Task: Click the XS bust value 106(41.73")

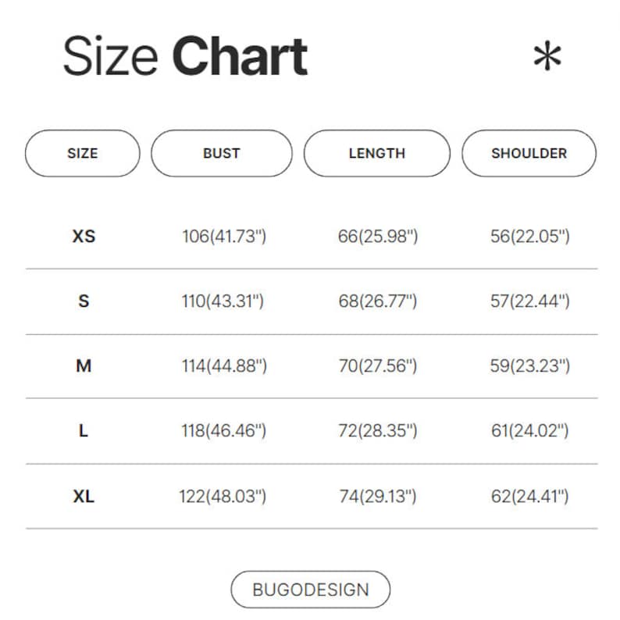Action: coord(224,236)
